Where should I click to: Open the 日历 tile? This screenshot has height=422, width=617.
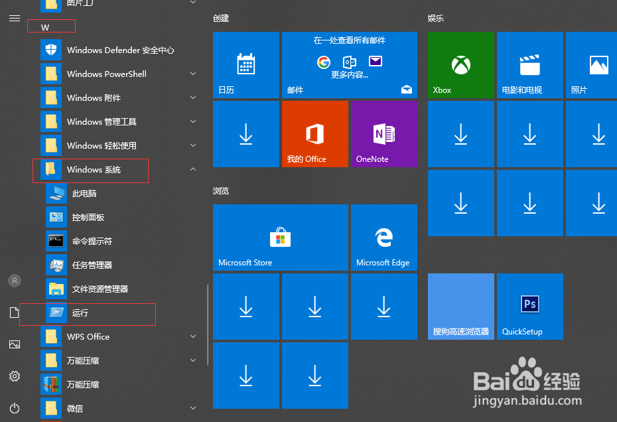(x=246, y=65)
